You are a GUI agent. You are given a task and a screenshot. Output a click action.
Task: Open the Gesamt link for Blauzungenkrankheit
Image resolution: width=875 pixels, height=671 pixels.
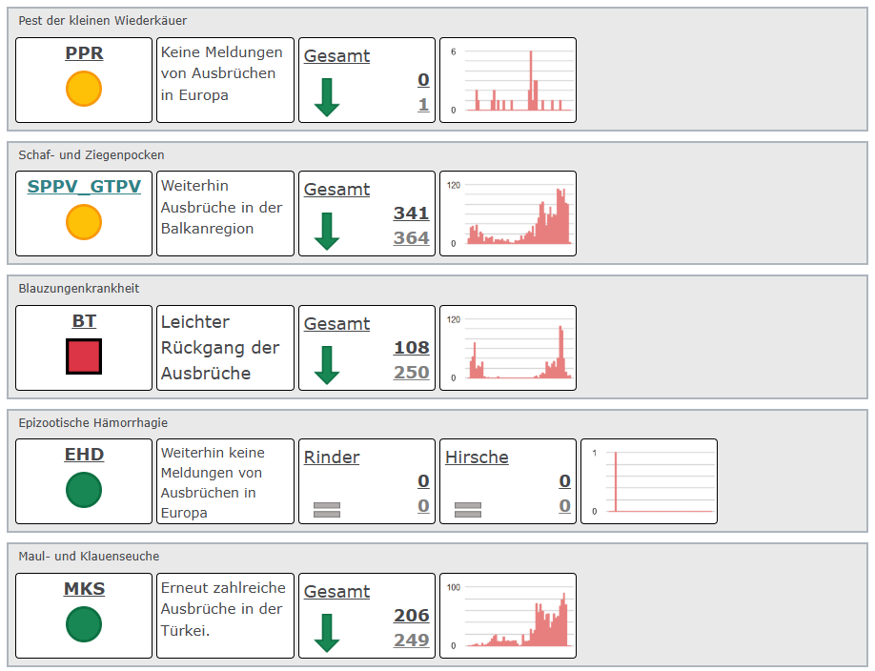coord(336,324)
